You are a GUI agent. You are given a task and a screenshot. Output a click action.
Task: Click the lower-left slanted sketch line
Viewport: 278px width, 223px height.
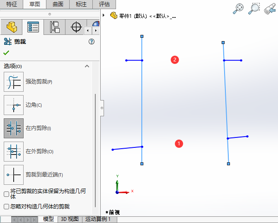[127, 148]
